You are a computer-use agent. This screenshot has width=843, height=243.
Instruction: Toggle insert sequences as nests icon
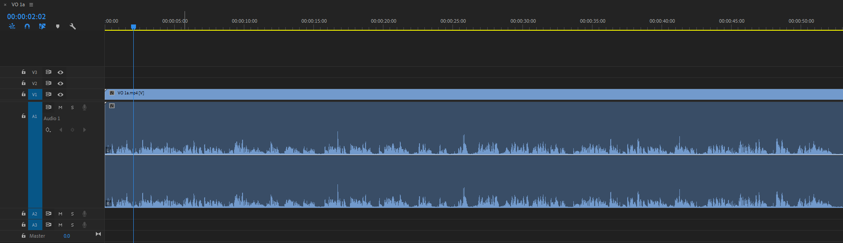coord(12,27)
